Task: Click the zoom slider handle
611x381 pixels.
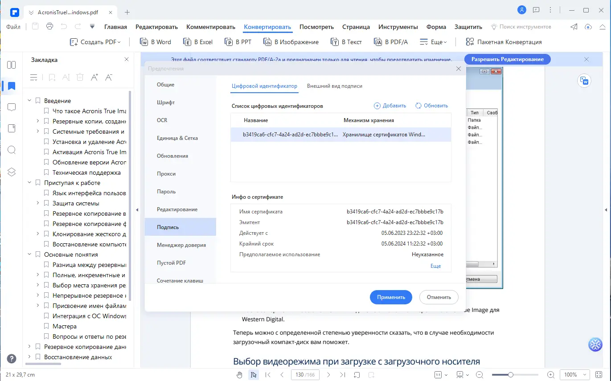Action: tap(511, 375)
